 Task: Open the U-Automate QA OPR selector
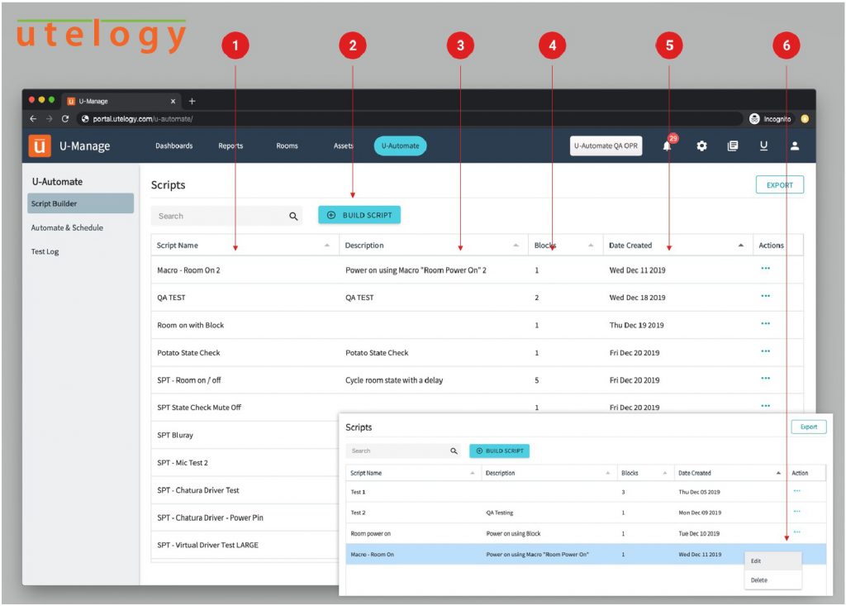click(606, 146)
